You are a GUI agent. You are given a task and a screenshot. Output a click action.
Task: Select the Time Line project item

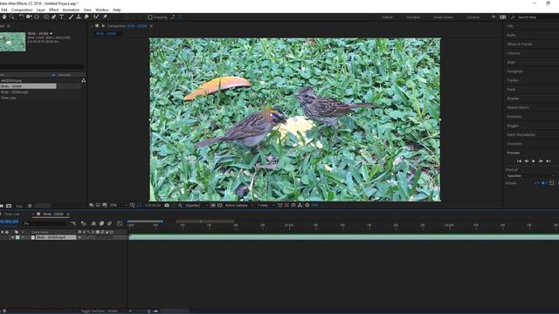click(x=8, y=98)
